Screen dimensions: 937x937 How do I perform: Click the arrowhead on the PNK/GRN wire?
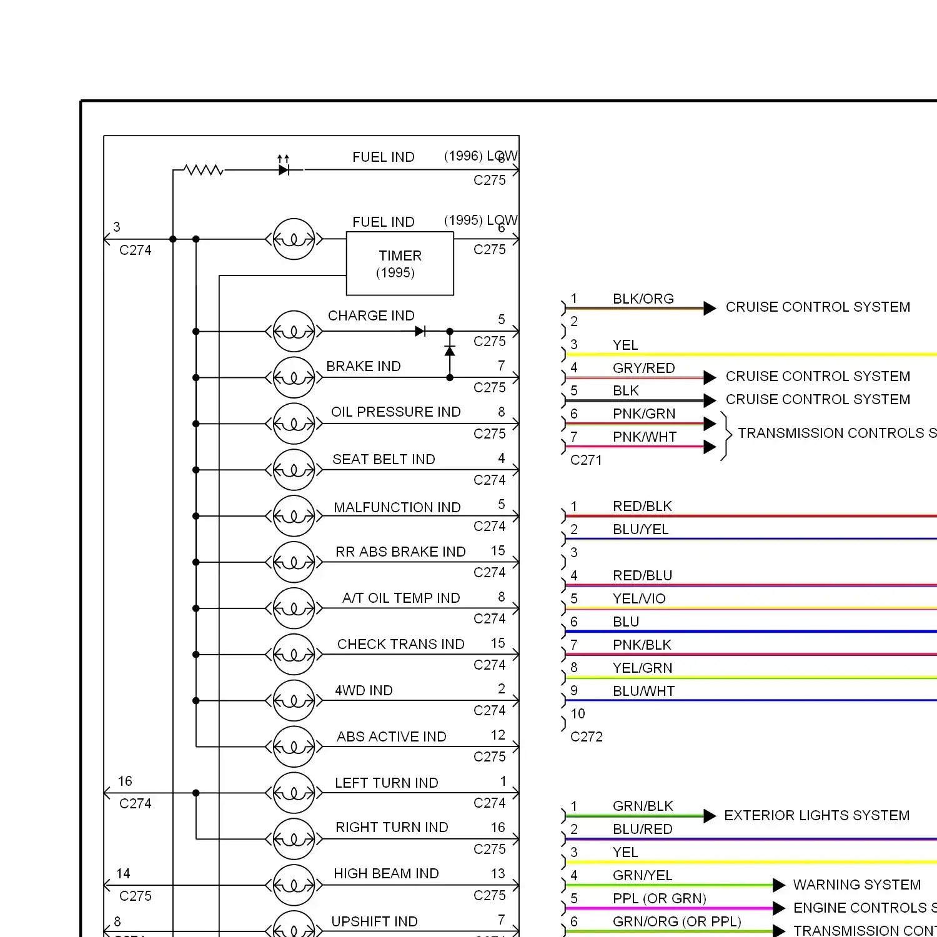[x=710, y=424]
